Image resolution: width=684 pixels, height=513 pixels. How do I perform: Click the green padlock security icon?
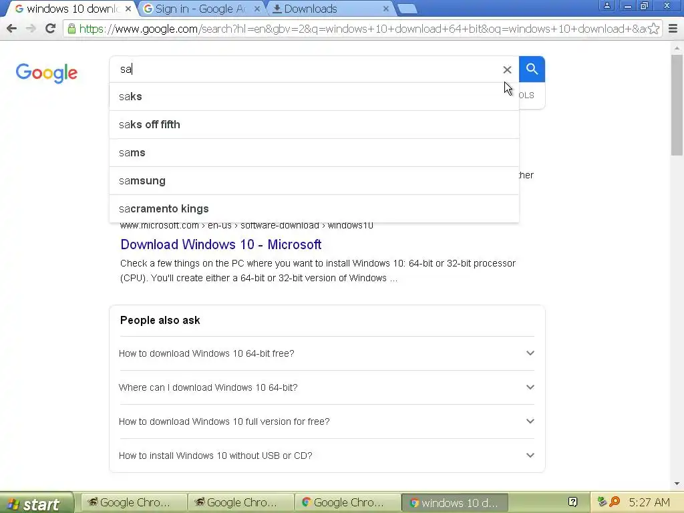tap(71, 29)
